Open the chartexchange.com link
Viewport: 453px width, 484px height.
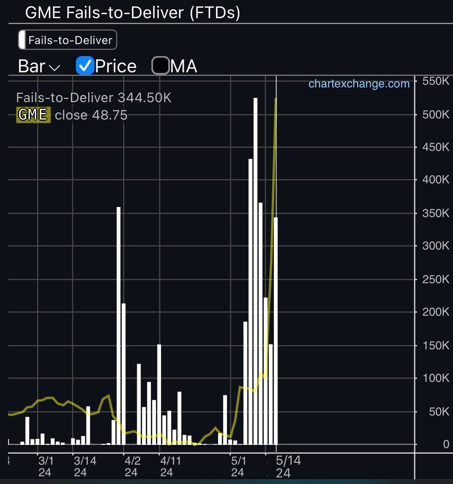(x=359, y=84)
